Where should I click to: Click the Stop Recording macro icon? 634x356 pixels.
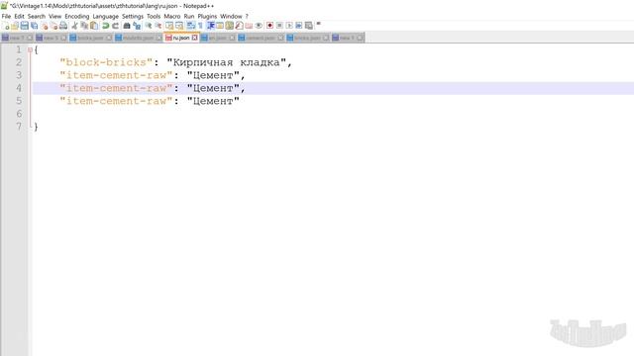[x=279, y=26]
